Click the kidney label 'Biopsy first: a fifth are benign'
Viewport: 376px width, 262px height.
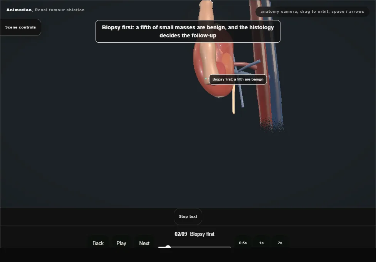point(238,79)
